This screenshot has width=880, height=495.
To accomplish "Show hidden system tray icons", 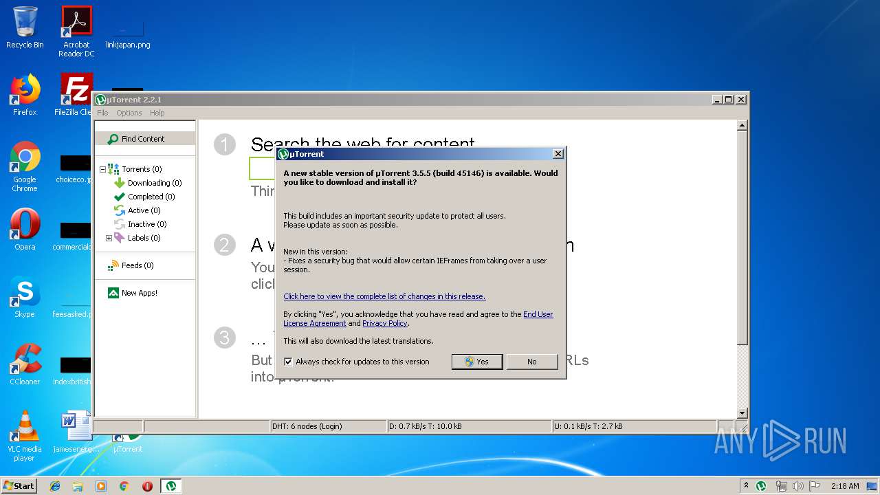I will tap(746, 486).
